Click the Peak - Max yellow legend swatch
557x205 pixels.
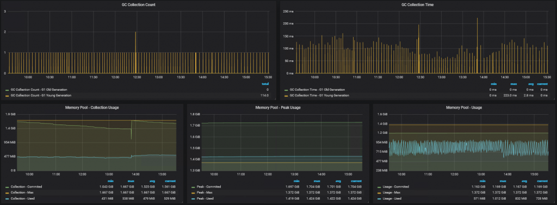click(x=193, y=192)
